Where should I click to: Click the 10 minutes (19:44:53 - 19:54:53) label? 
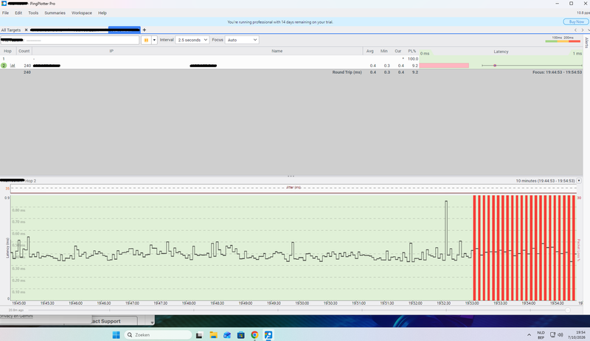(x=545, y=181)
